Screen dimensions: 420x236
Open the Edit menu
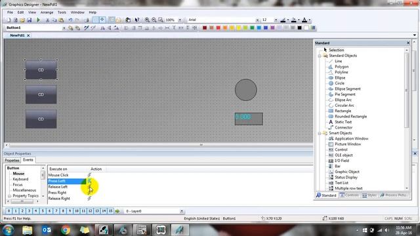tap(20, 12)
